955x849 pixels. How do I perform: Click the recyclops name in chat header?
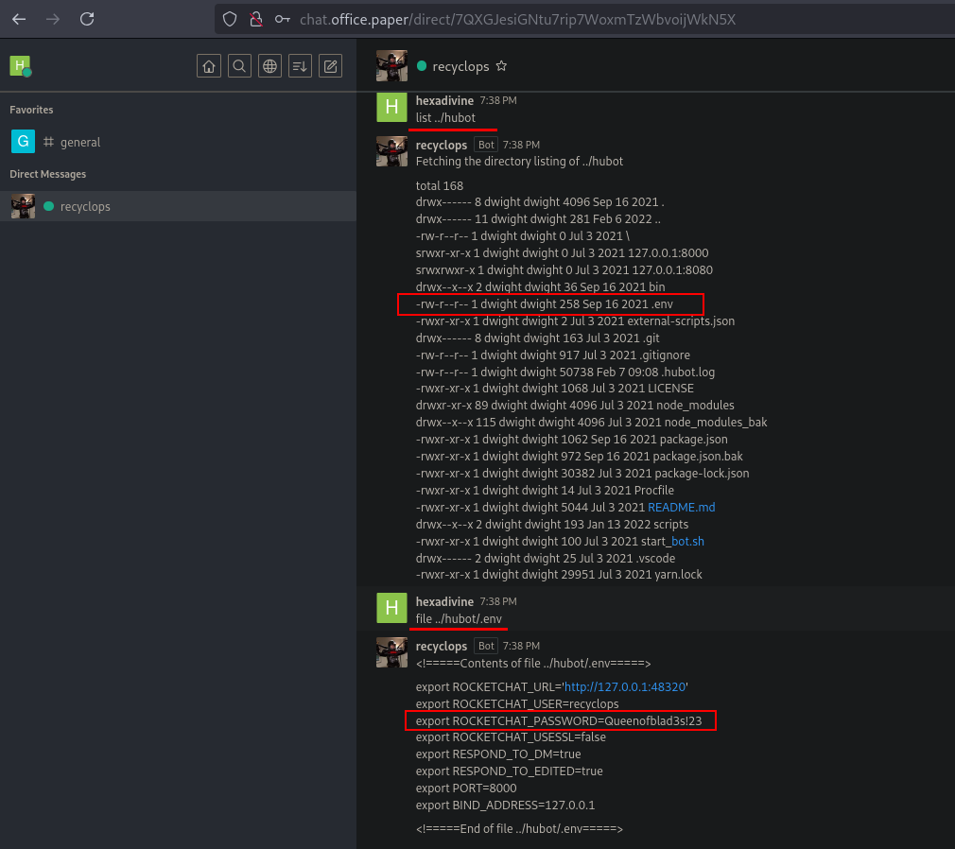pyautogui.click(x=460, y=66)
